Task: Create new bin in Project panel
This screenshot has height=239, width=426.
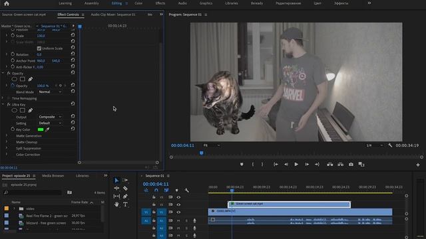Action: click(x=69, y=193)
